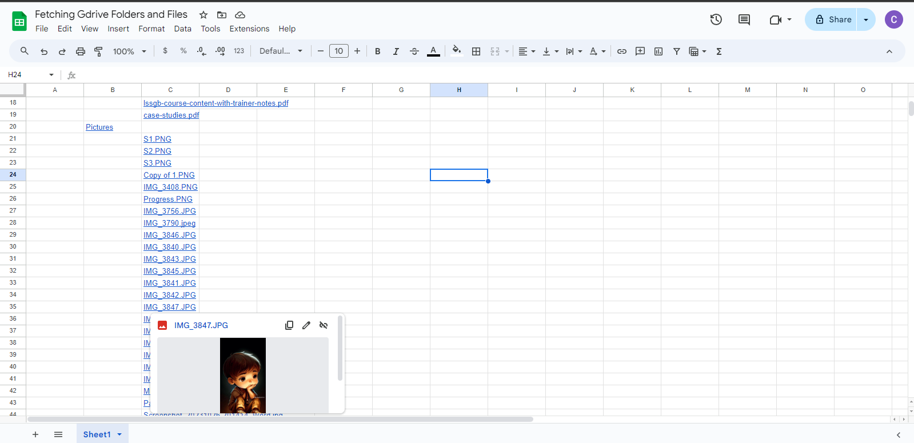Format as currency with dollar icon
This screenshot has height=443, width=914.
pos(165,51)
